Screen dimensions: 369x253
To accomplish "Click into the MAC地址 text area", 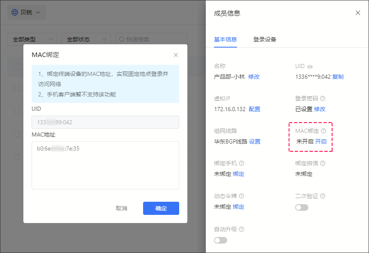I will point(105,165).
